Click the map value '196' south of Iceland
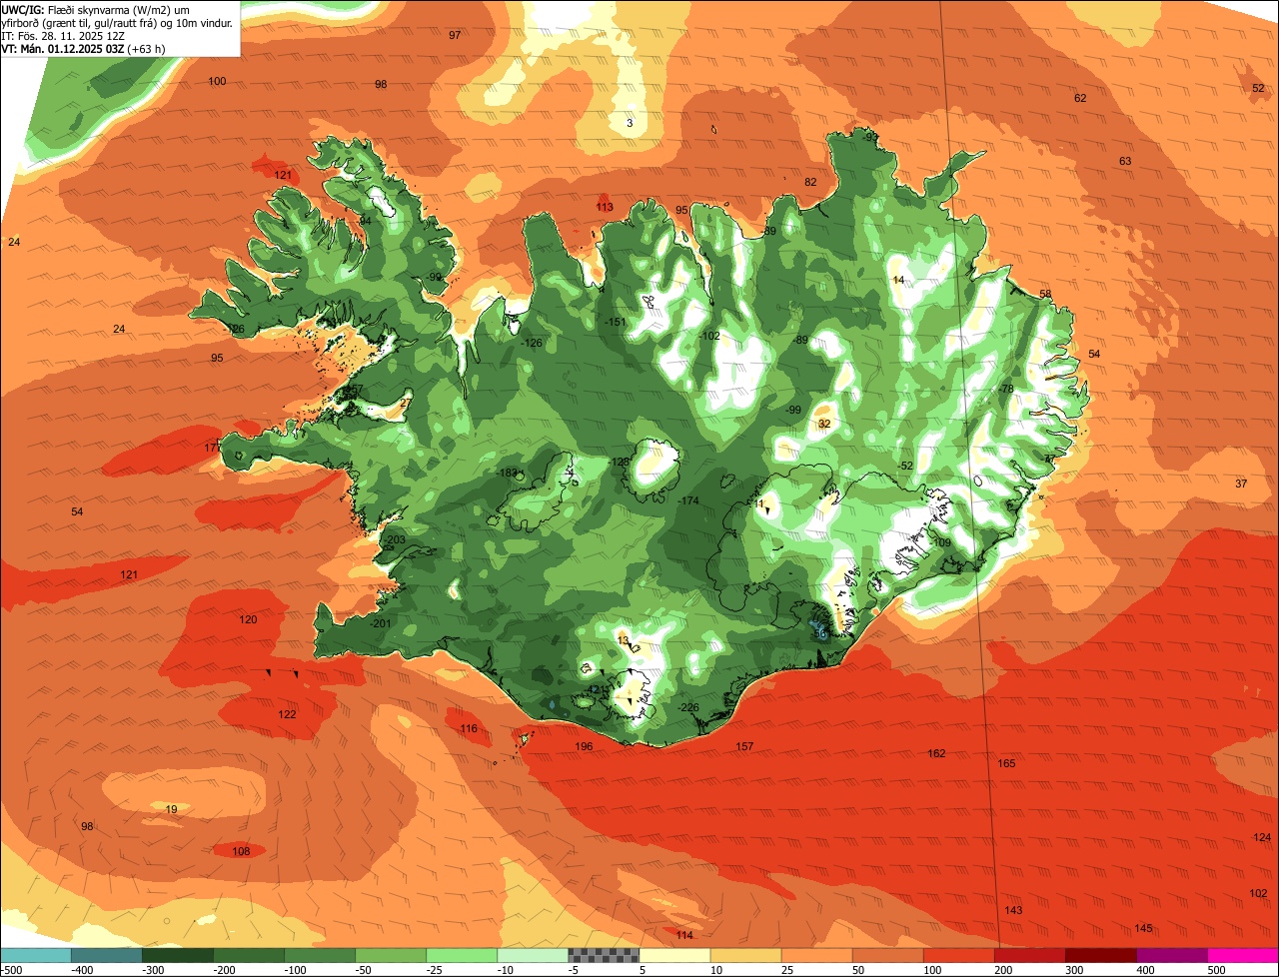This screenshot has height=977, width=1279. click(x=585, y=746)
